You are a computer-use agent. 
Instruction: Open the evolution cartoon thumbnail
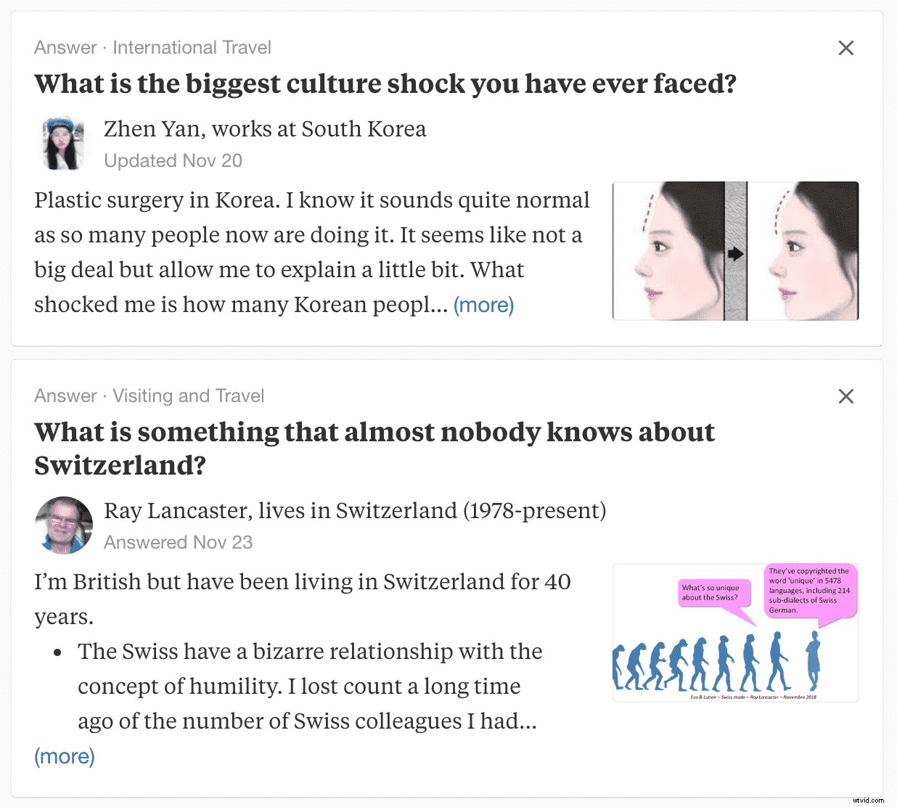tap(735, 633)
